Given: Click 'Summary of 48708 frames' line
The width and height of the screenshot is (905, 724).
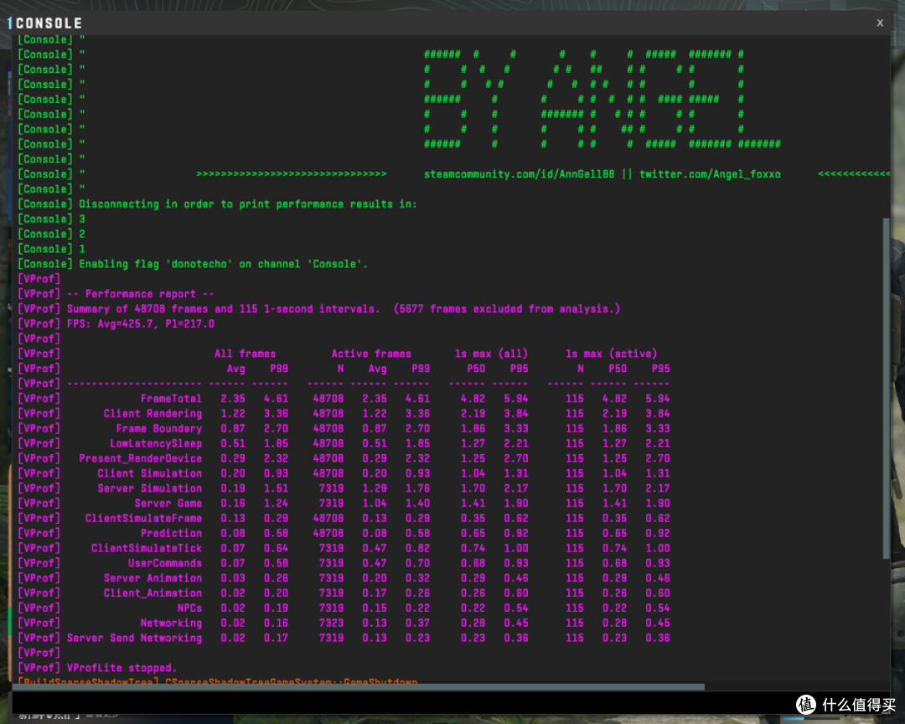Looking at the screenshot, I should tap(319, 309).
